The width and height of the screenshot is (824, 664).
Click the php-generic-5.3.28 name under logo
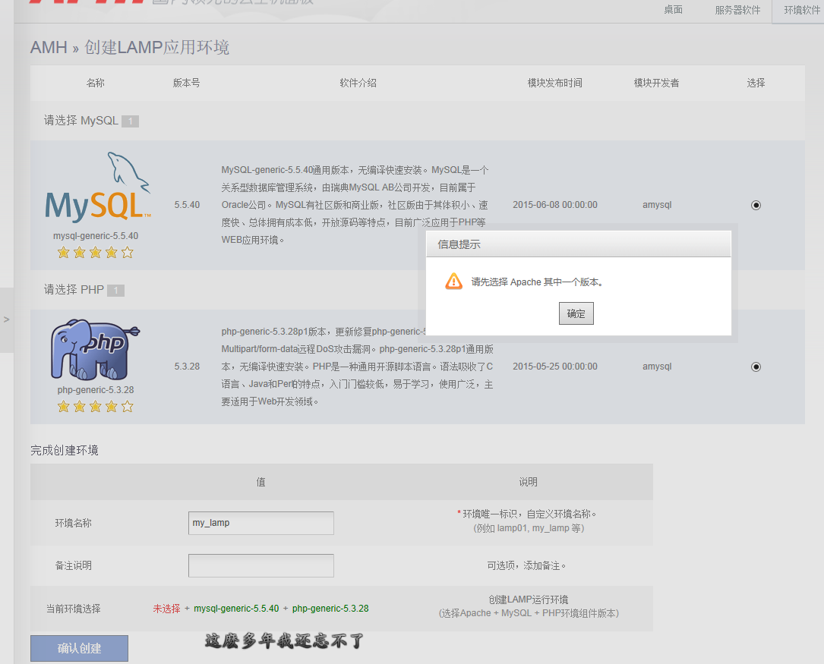[96, 390]
